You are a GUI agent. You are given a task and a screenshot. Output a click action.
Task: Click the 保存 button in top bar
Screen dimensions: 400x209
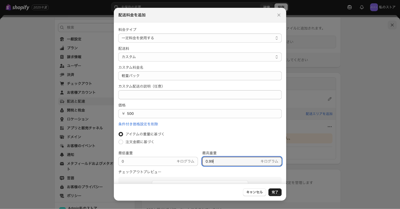tap(281, 7)
